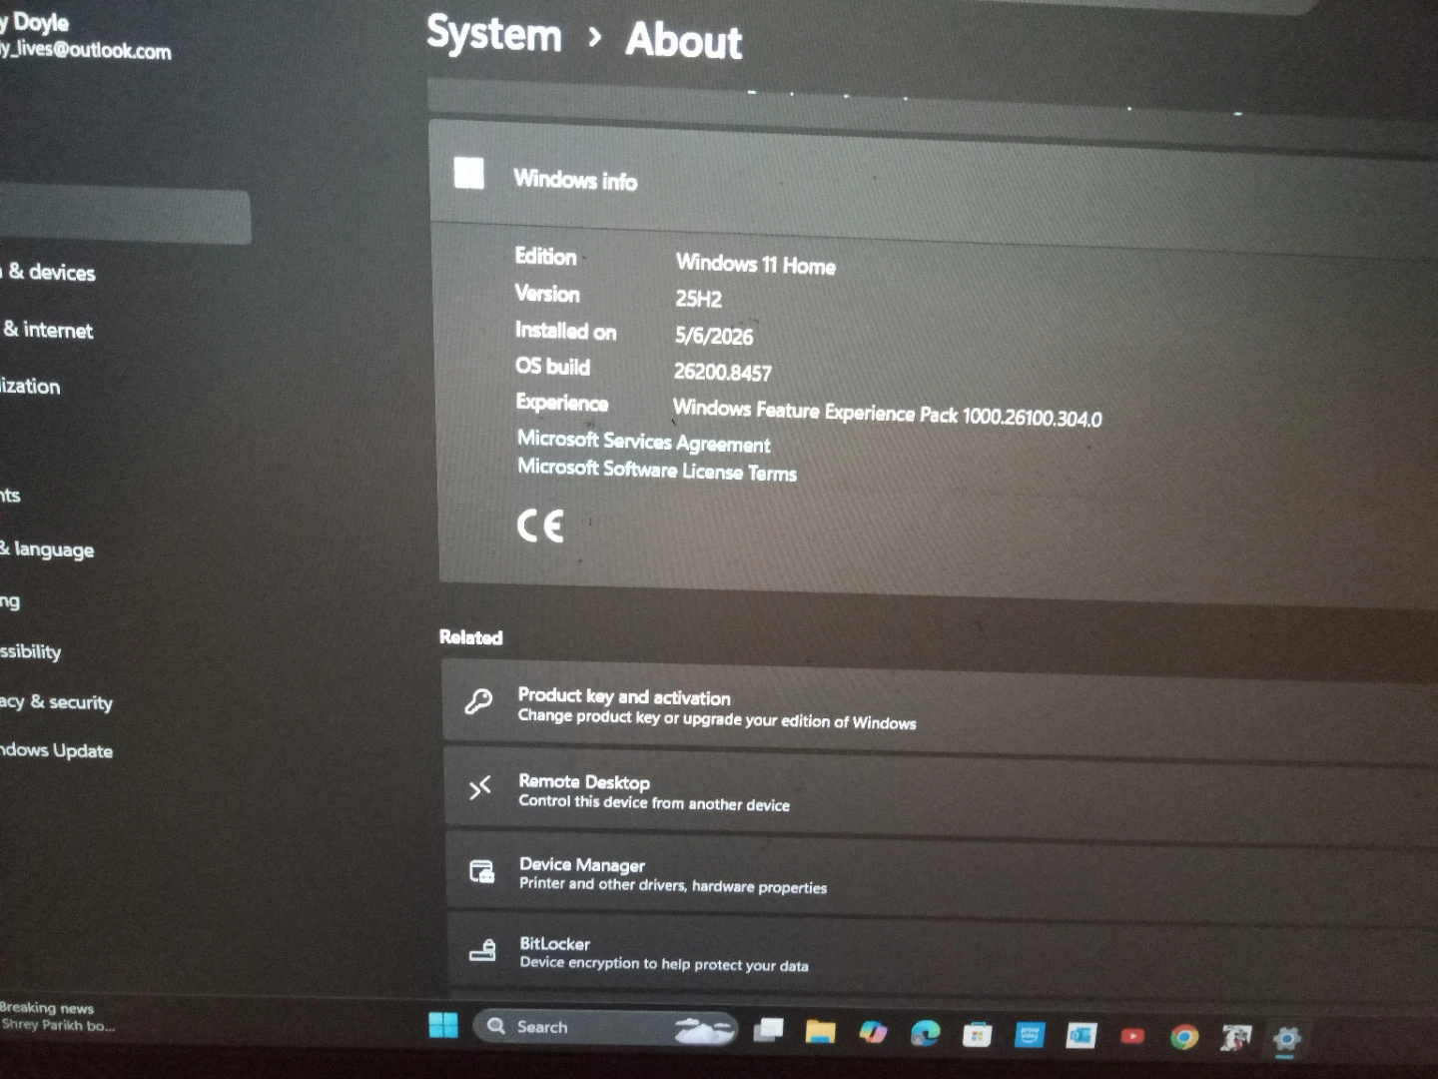1438x1079 pixels.
Task: Click the 'Windows 11 Home' edition value
Action: pos(756,264)
